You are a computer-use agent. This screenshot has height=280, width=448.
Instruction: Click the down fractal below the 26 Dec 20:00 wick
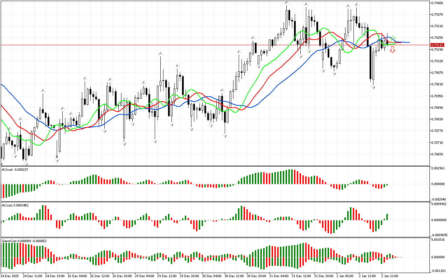click(x=124, y=143)
